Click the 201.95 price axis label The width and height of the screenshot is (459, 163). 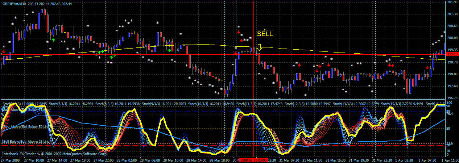coord(452,2)
